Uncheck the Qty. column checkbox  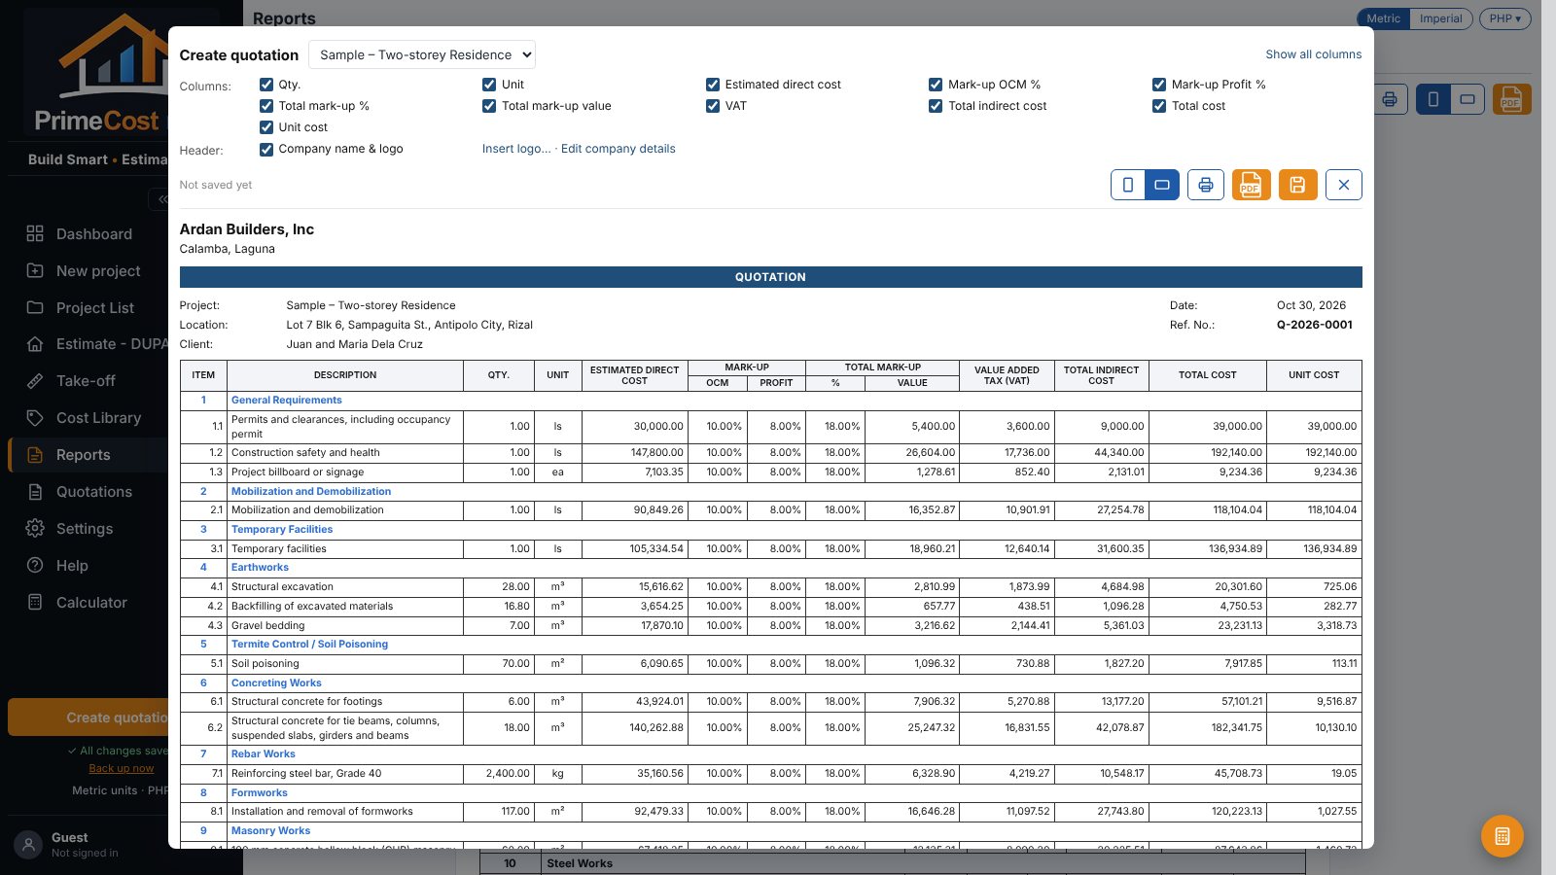point(266,85)
